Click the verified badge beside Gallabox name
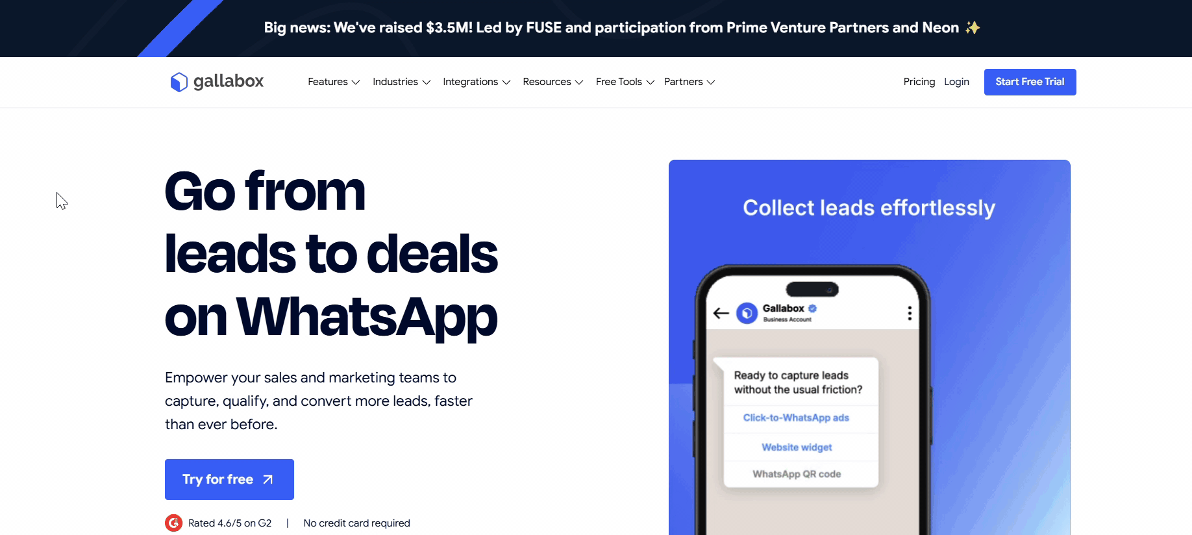Screen dimensions: 1192x535 812,308
